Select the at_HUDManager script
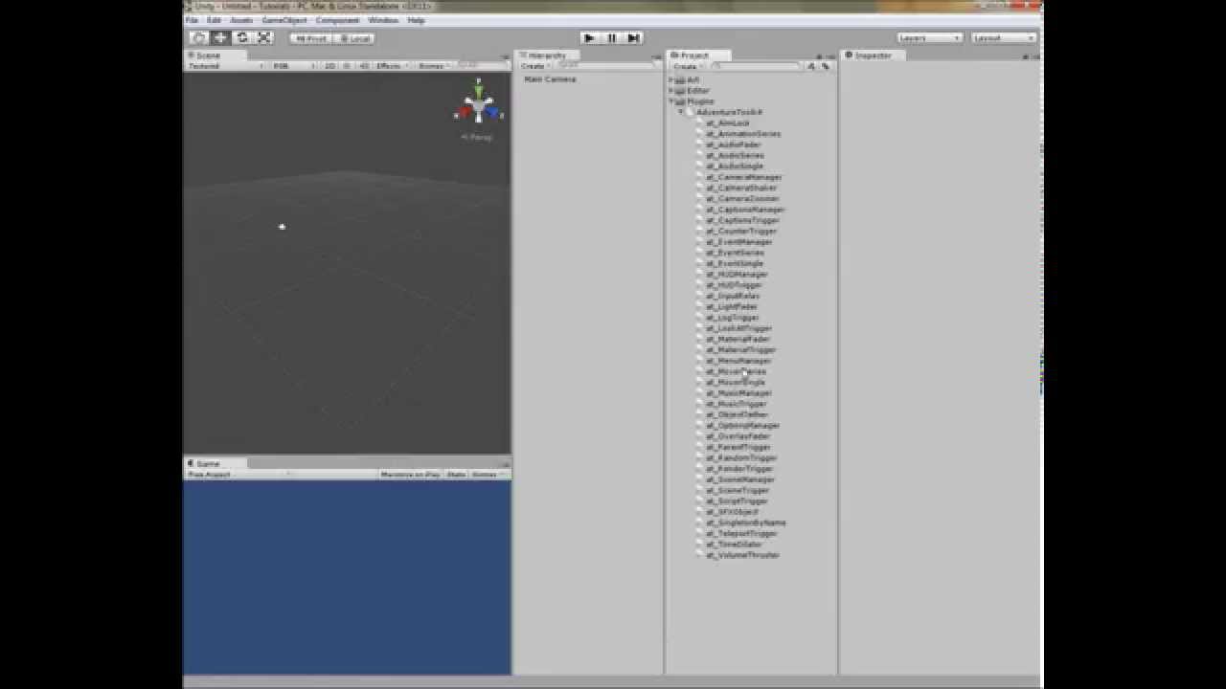 [x=738, y=275]
